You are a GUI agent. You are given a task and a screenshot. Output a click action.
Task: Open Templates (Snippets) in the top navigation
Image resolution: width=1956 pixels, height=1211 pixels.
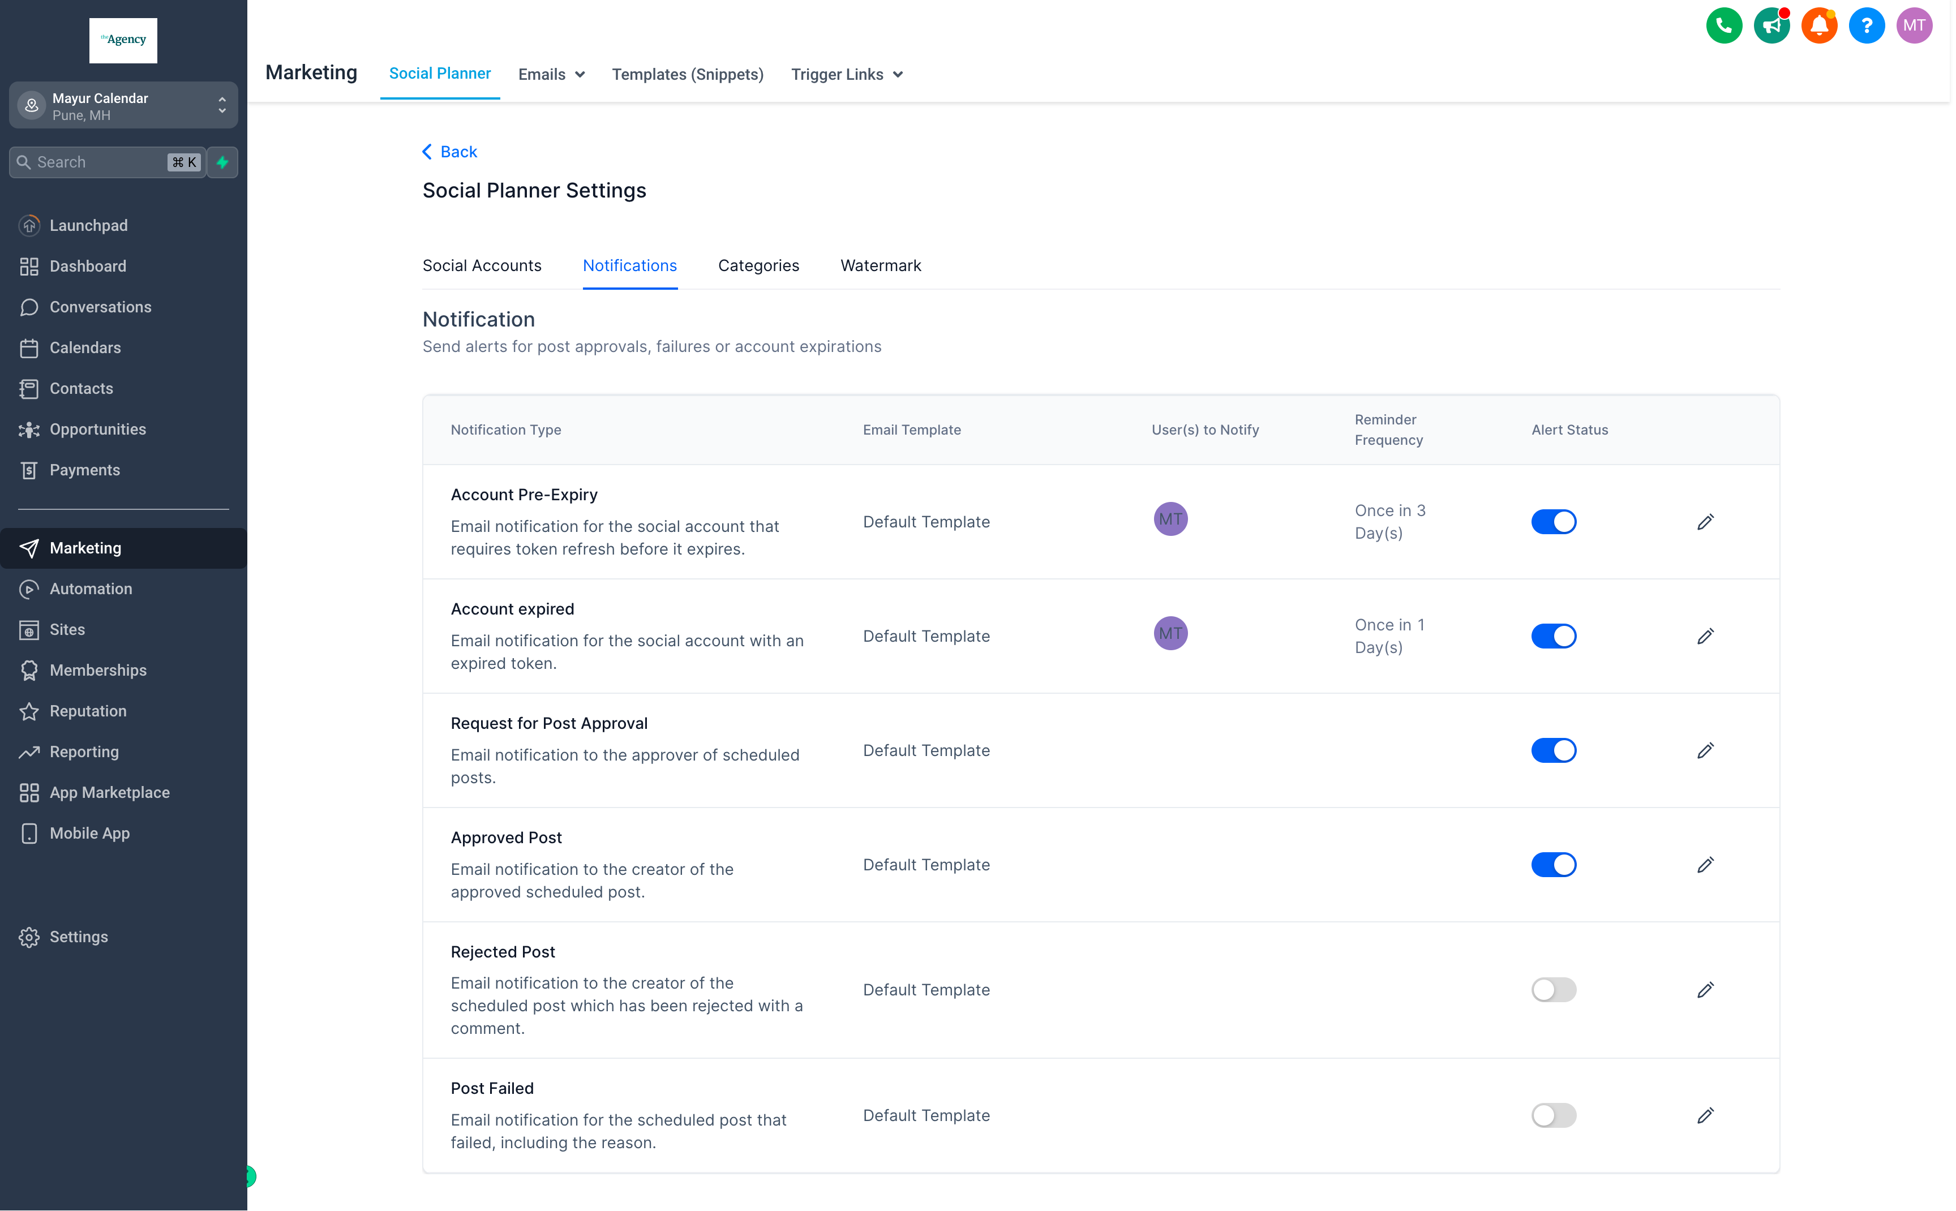pos(687,75)
